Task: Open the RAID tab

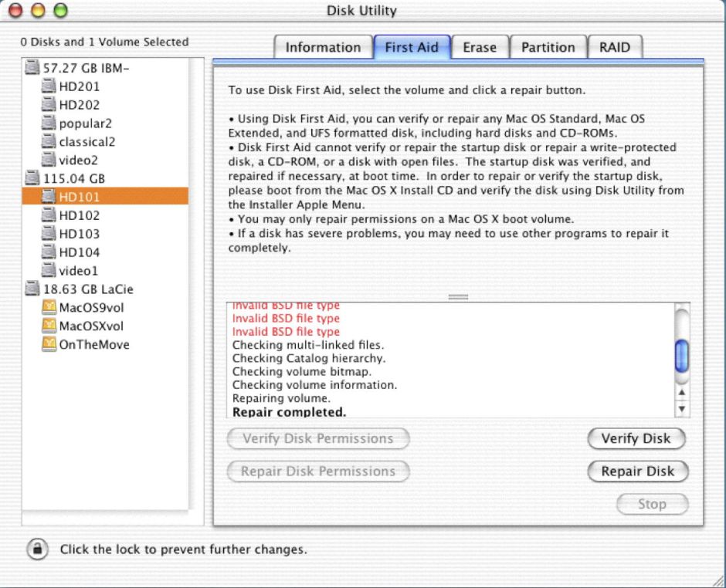Action: [x=615, y=47]
